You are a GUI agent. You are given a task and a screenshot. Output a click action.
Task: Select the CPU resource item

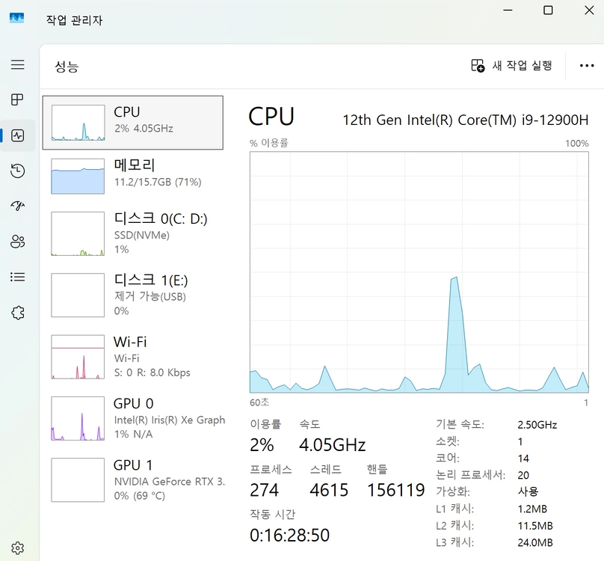[132, 123]
